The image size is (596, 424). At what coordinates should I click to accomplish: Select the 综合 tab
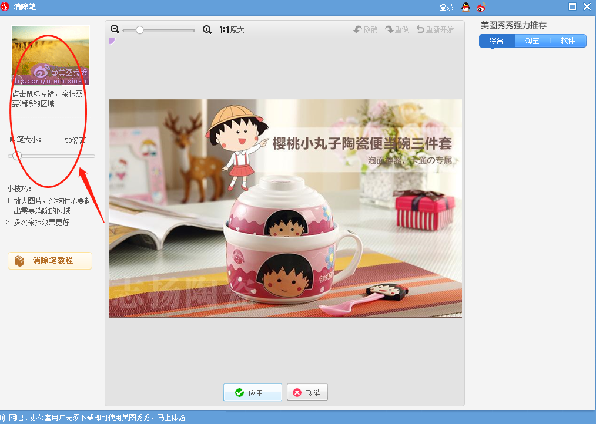[497, 41]
